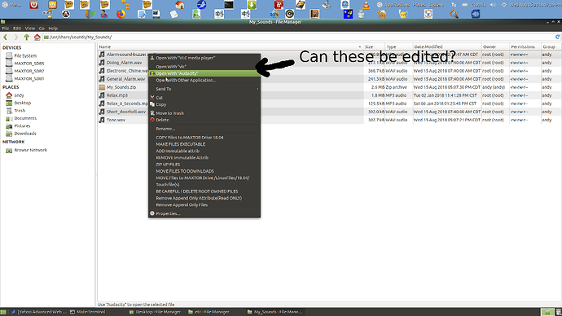
Task: Open VLC cone icon in top panel
Action: (x=366, y=5)
